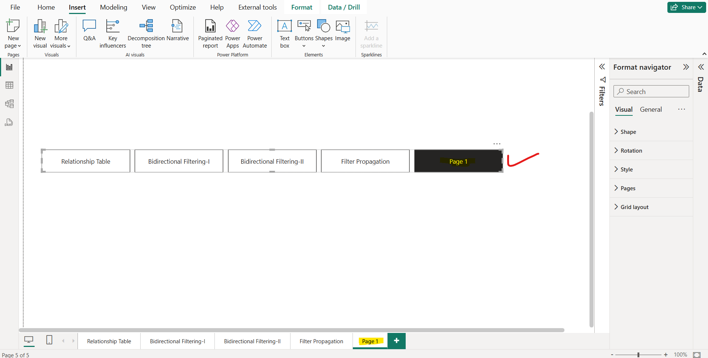Click the Share button
Screen dimensions: 708x358
[x=686, y=7]
